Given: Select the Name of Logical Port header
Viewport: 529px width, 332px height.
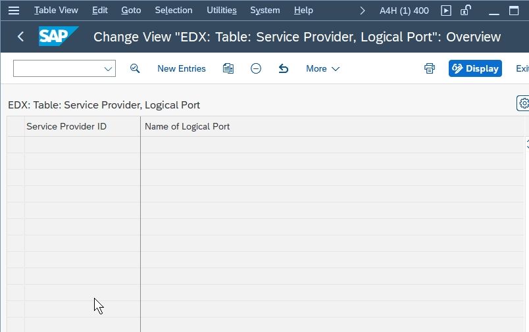Looking at the screenshot, I should pos(332,126).
